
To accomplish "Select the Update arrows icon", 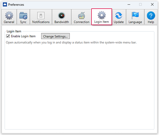I will (119, 15).
